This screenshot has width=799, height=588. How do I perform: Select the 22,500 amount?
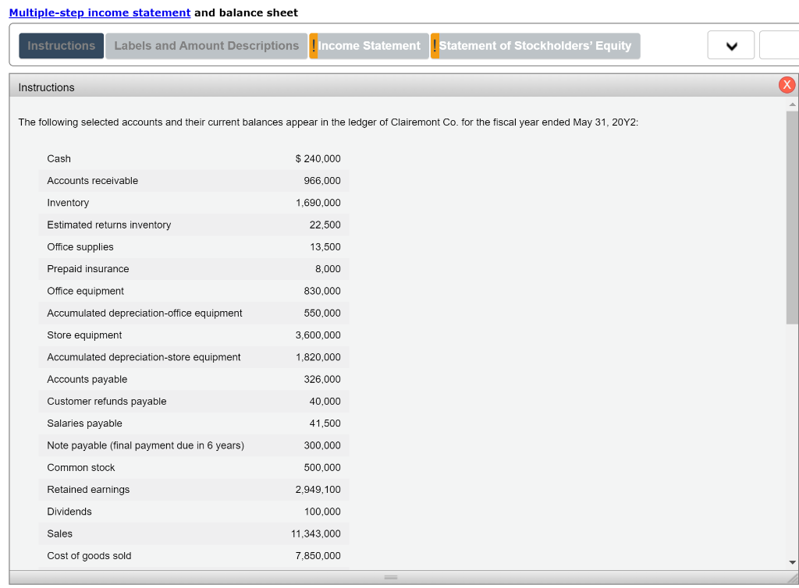click(325, 225)
